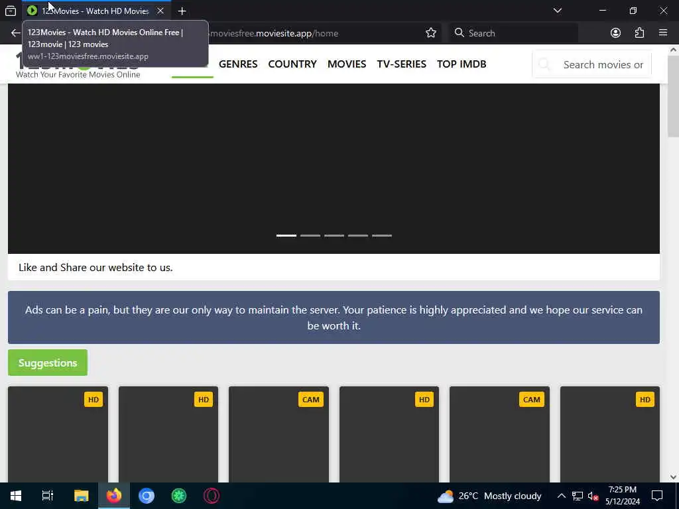Open the weather widget showing 26°C
679x509 pixels.
(489, 496)
